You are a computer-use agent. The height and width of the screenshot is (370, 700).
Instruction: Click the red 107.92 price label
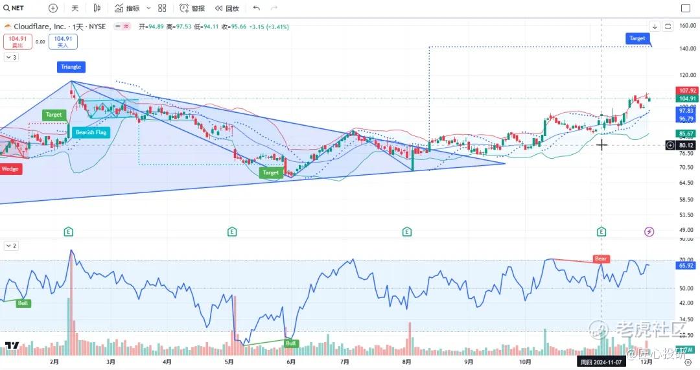pos(687,91)
